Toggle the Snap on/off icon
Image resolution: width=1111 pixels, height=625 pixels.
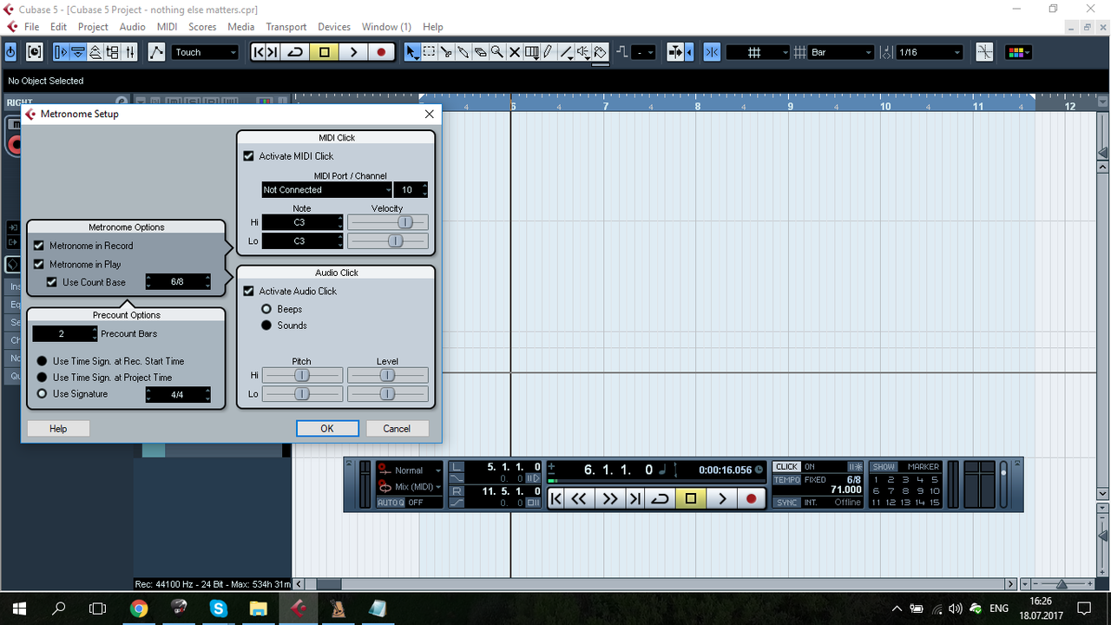pos(712,52)
